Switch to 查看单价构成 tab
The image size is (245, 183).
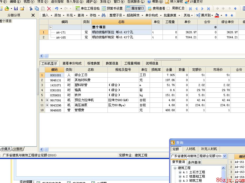click(72, 63)
